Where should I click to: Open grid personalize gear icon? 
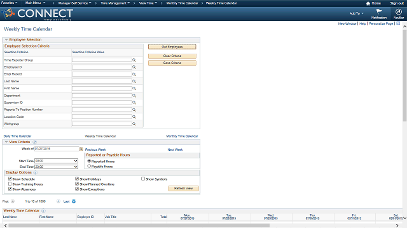74,201
